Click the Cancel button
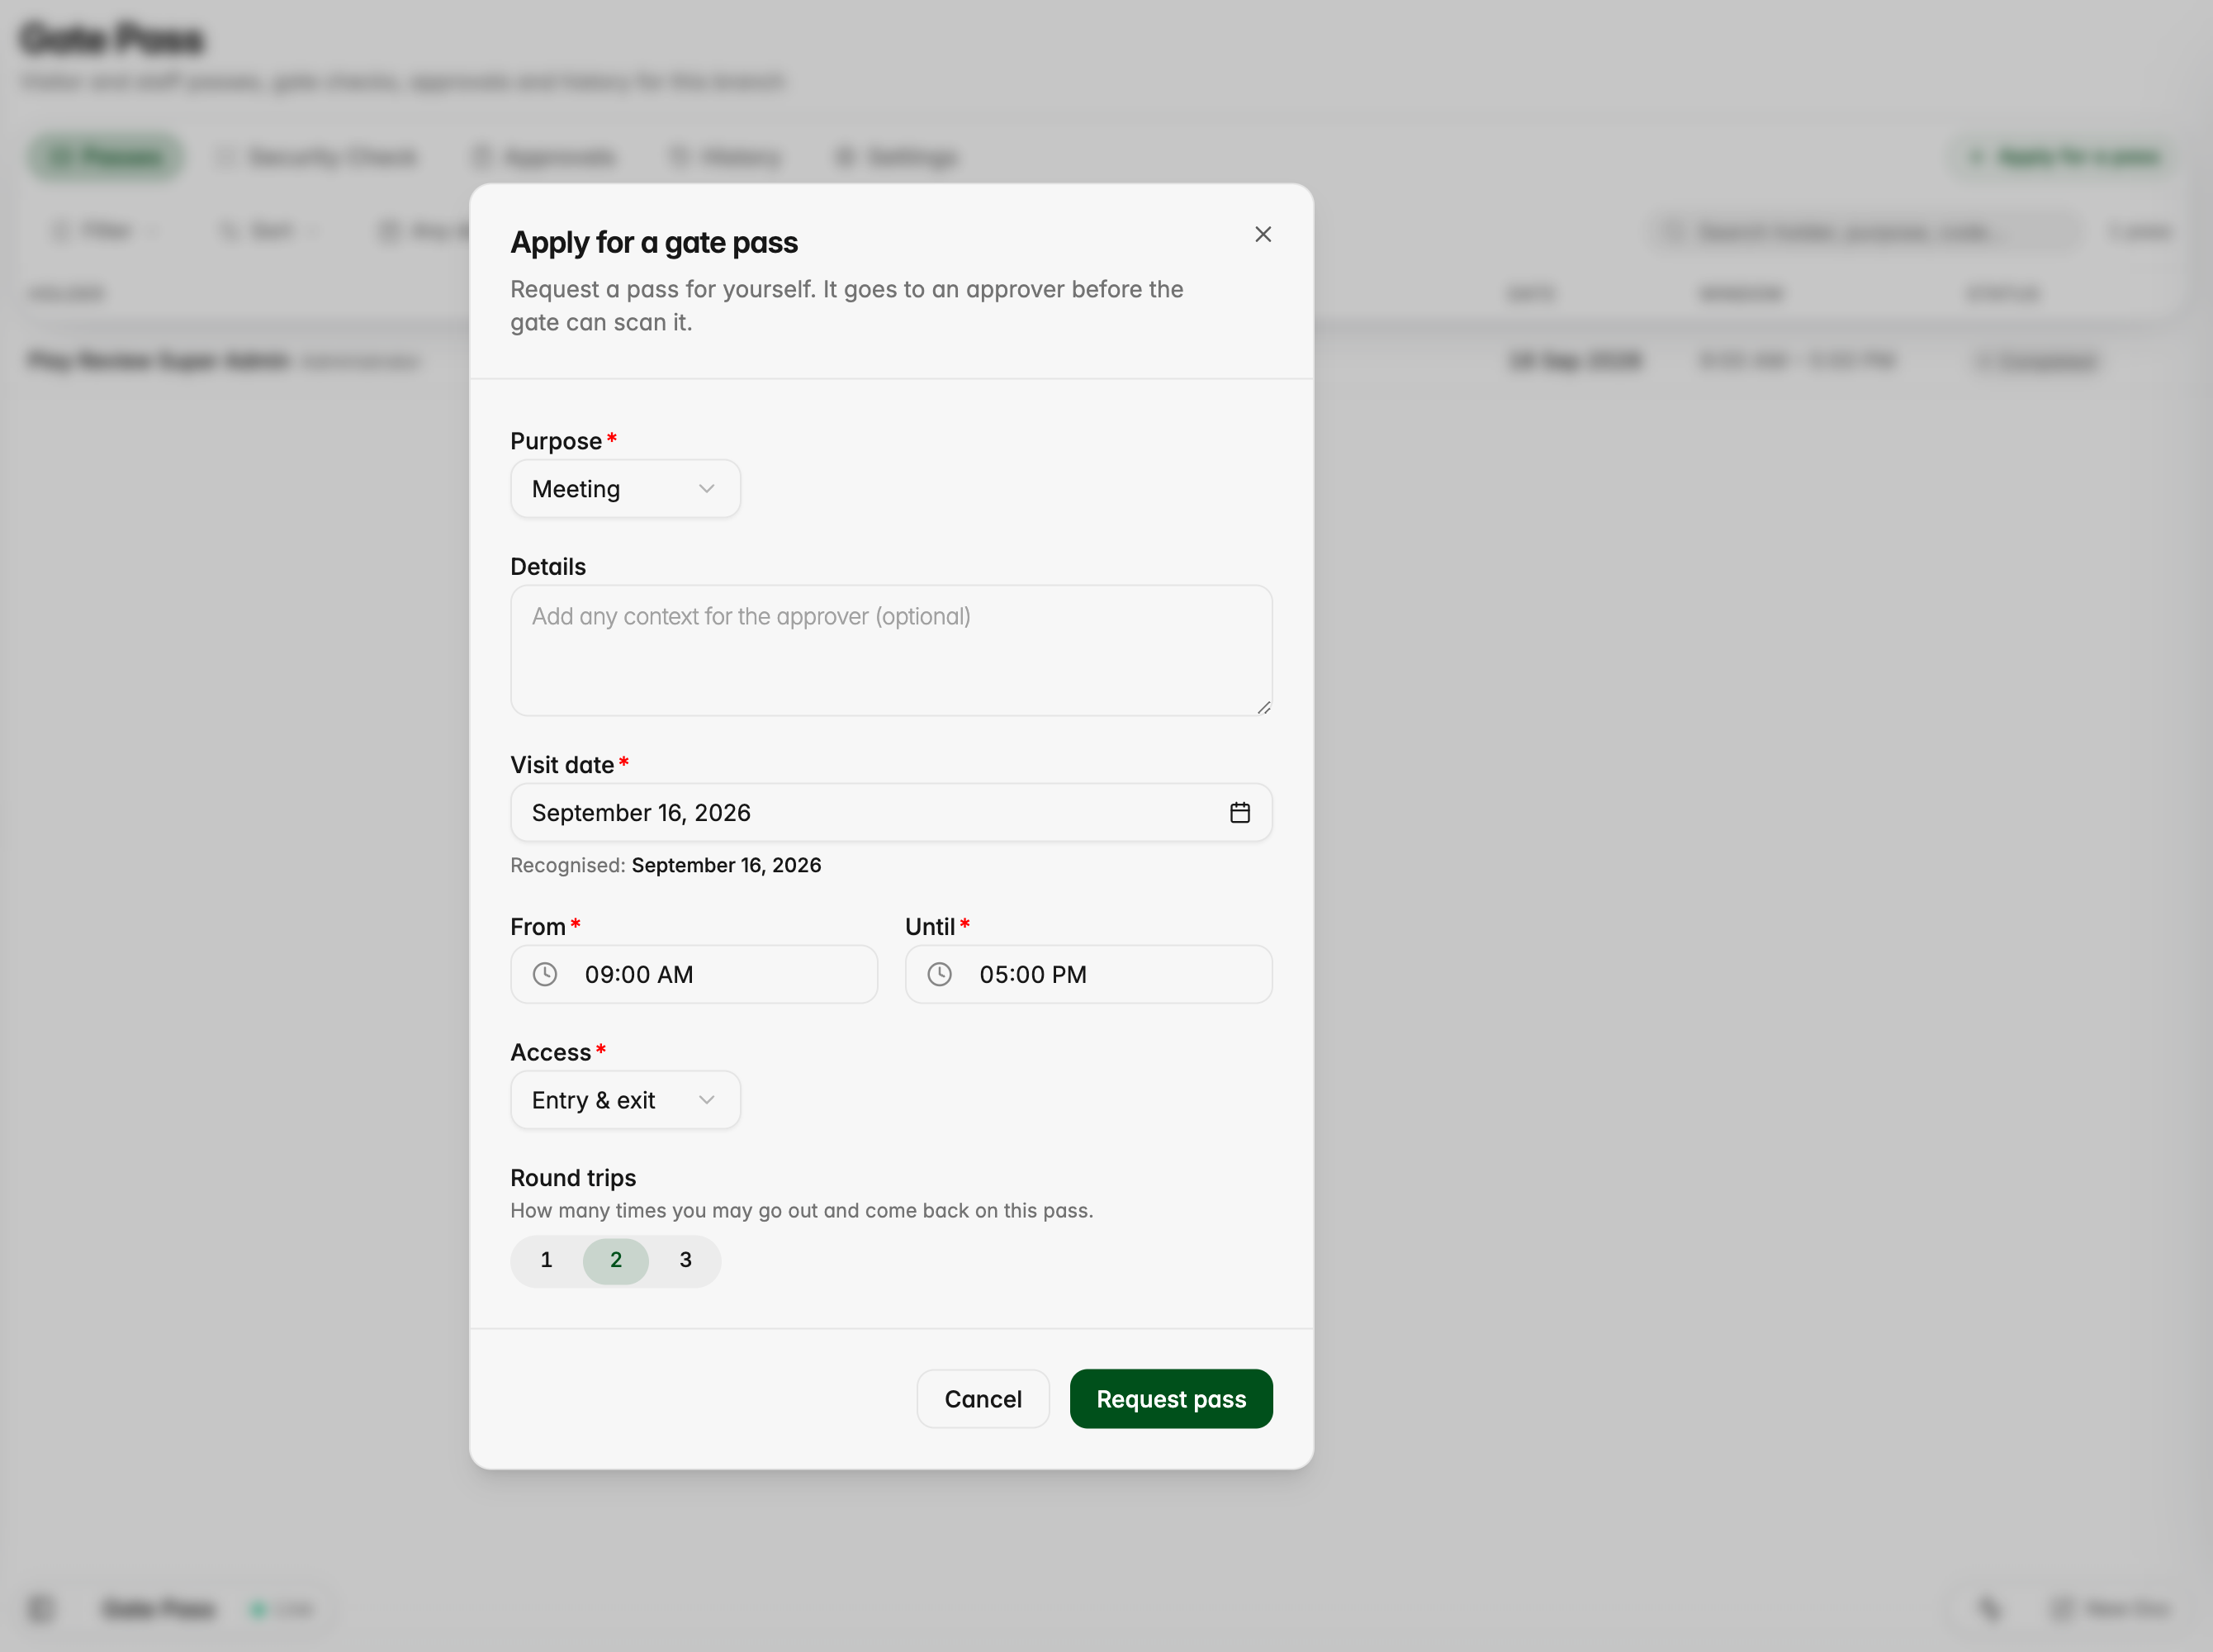 983,1399
